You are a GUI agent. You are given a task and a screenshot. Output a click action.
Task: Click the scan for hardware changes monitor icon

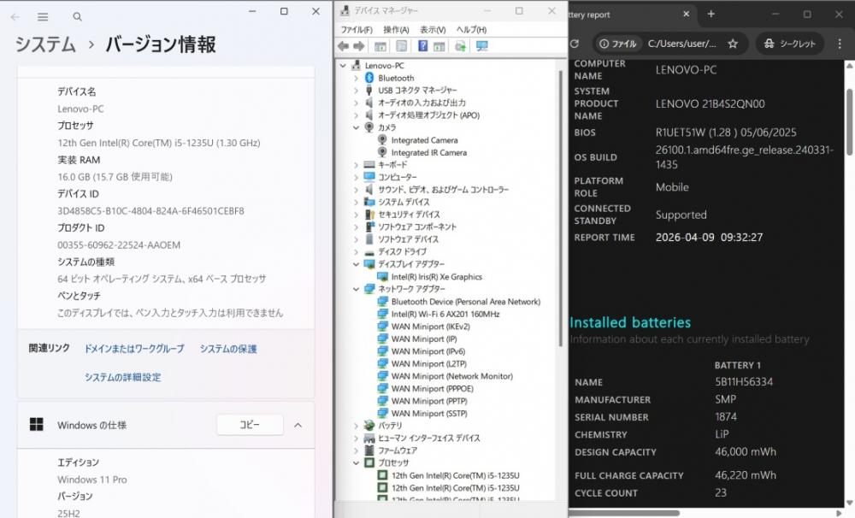coord(481,46)
